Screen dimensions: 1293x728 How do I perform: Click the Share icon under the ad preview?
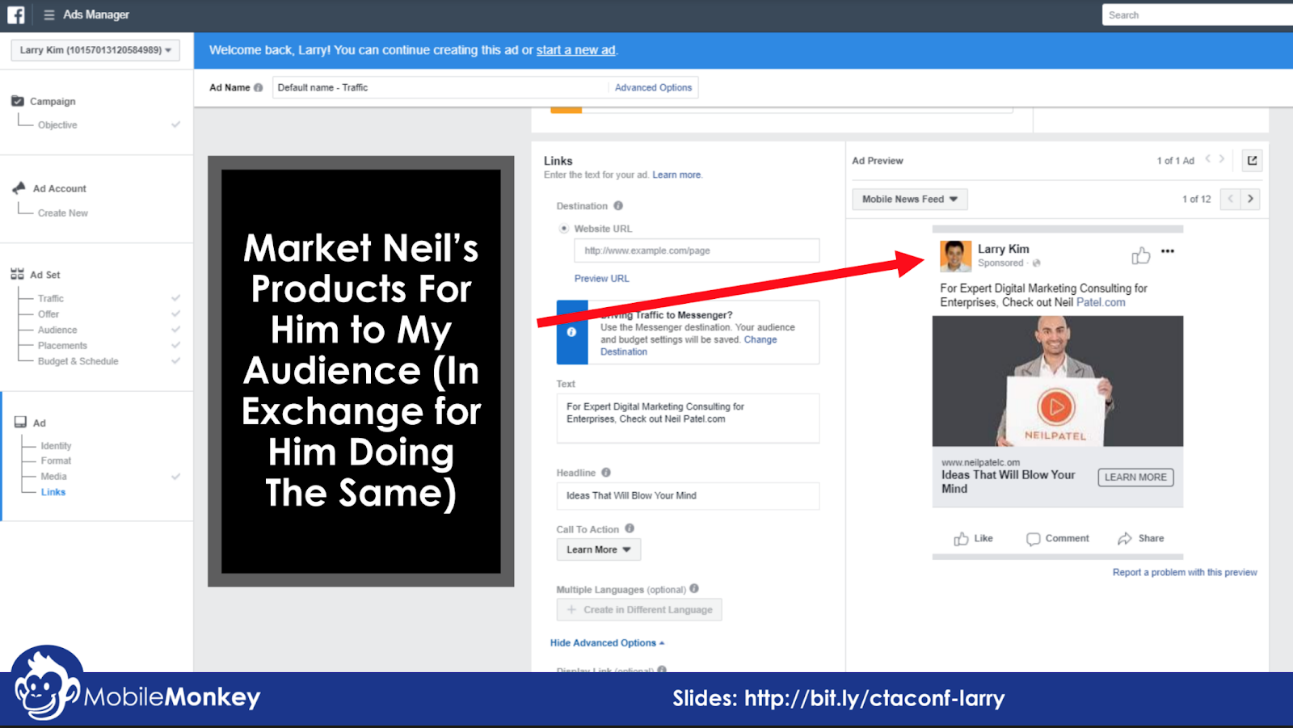[x=1125, y=539]
